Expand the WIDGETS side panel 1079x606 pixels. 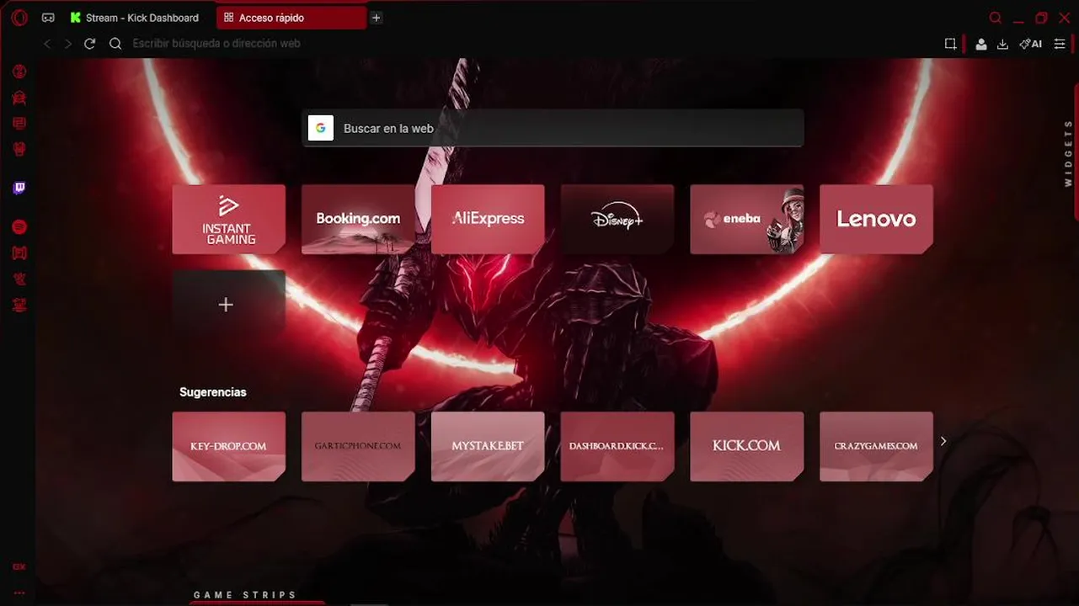click(x=1069, y=153)
